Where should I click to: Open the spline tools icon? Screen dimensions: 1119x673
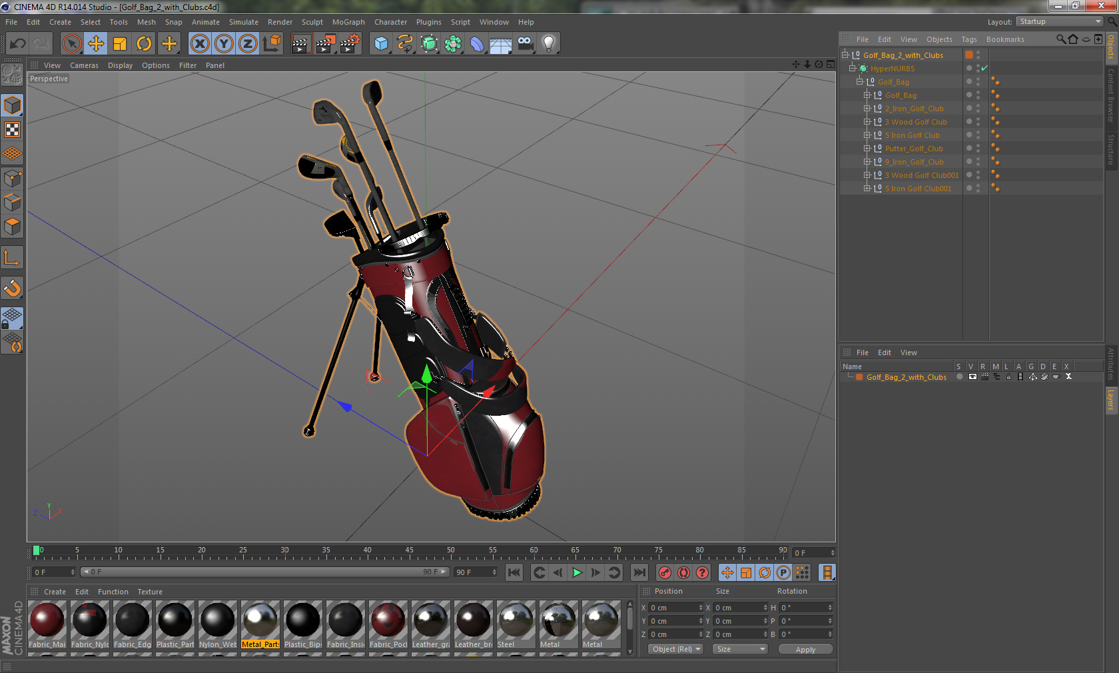[x=405, y=44]
